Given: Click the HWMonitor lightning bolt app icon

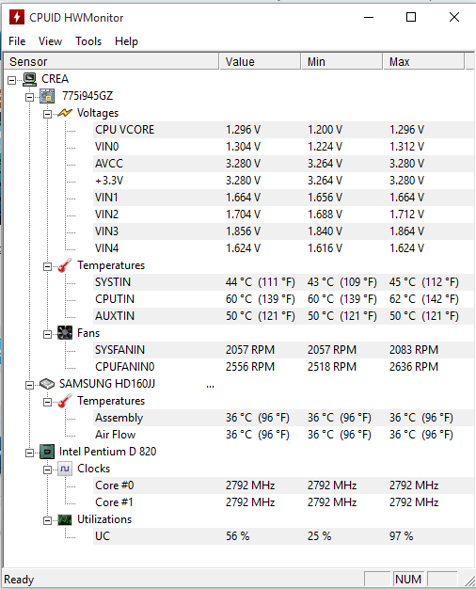Looking at the screenshot, I should coord(17,17).
